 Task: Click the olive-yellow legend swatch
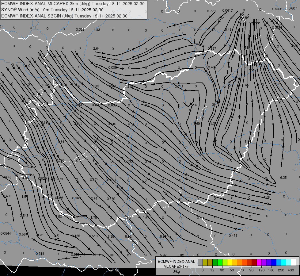205,262
